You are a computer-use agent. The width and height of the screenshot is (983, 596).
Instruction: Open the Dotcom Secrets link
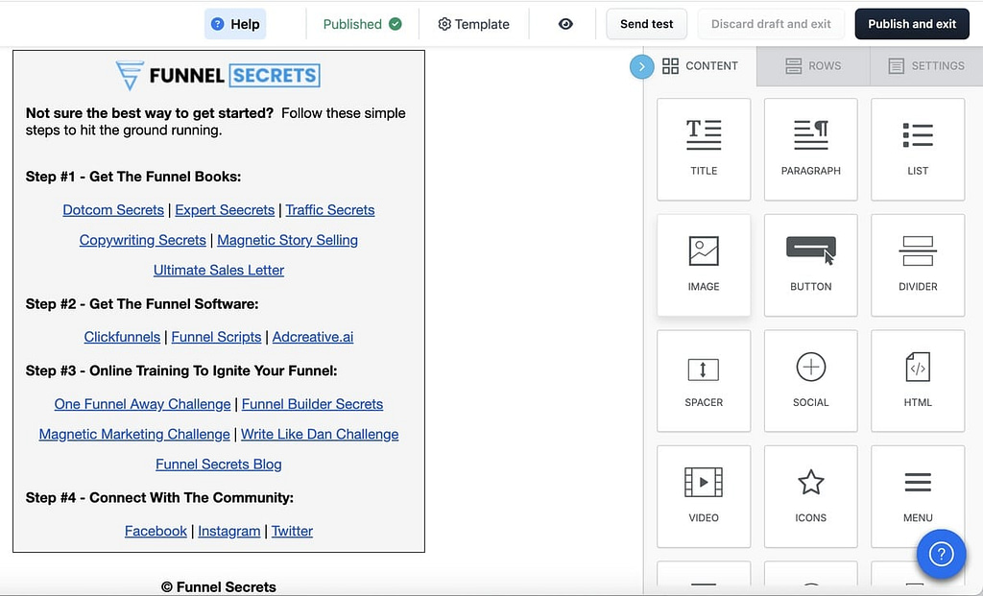tap(113, 210)
